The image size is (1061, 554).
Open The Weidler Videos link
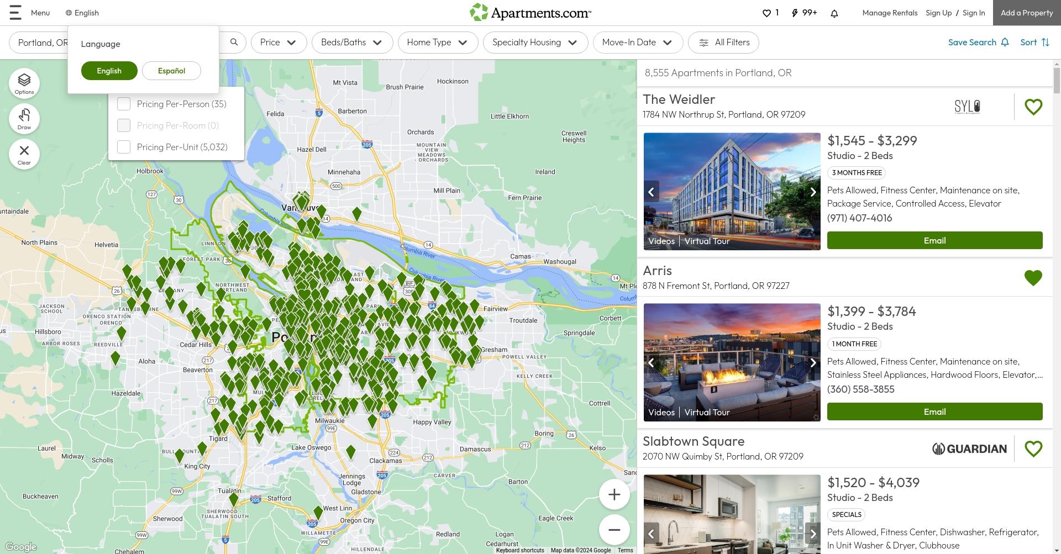pos(661,241)
